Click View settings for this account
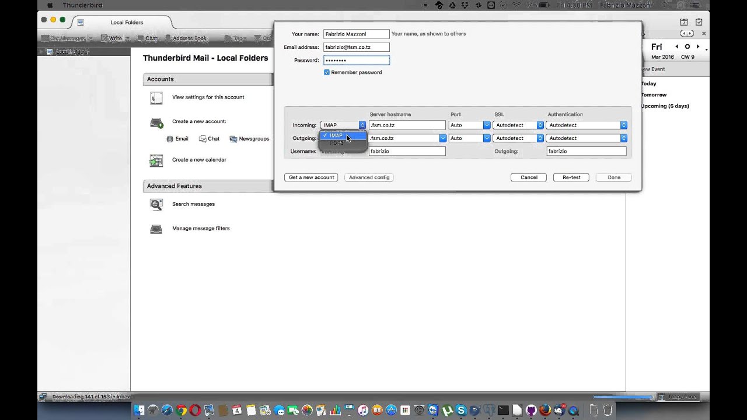Viewport: 747px width, 420px height. (208, 97)
